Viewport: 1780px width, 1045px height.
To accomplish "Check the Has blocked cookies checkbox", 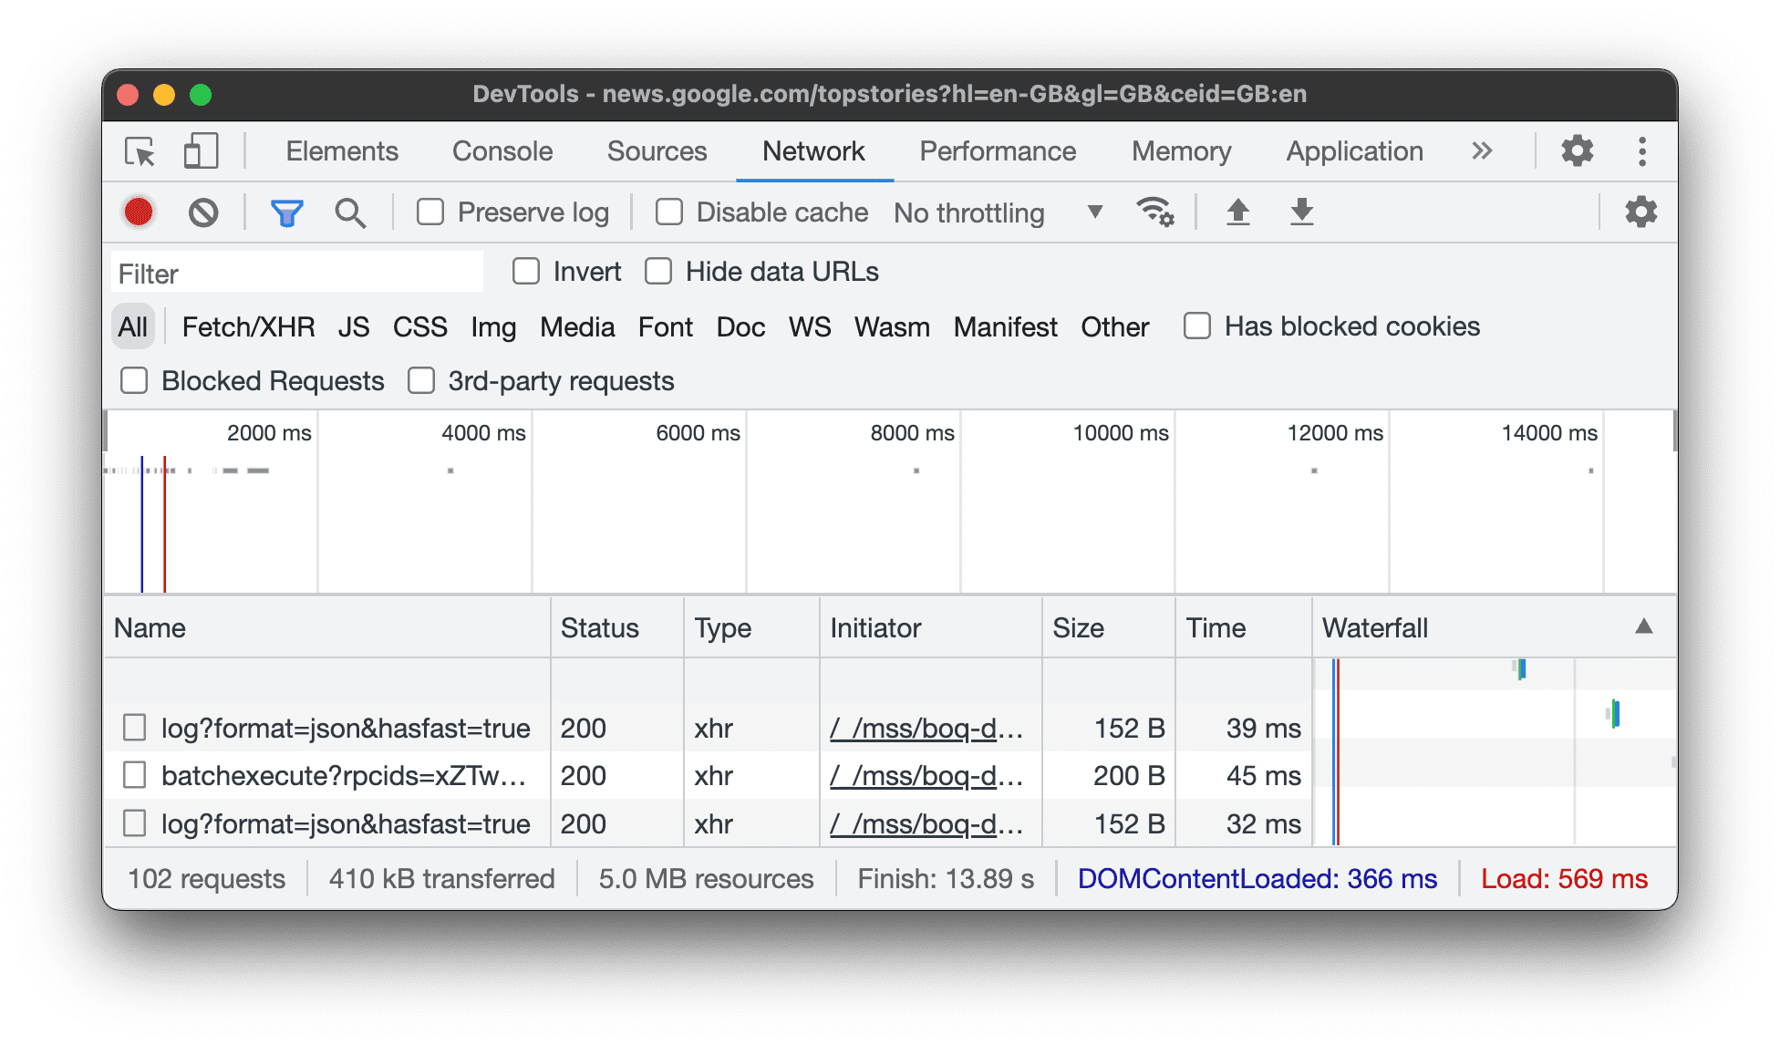I will click(x=1196, y=327).
